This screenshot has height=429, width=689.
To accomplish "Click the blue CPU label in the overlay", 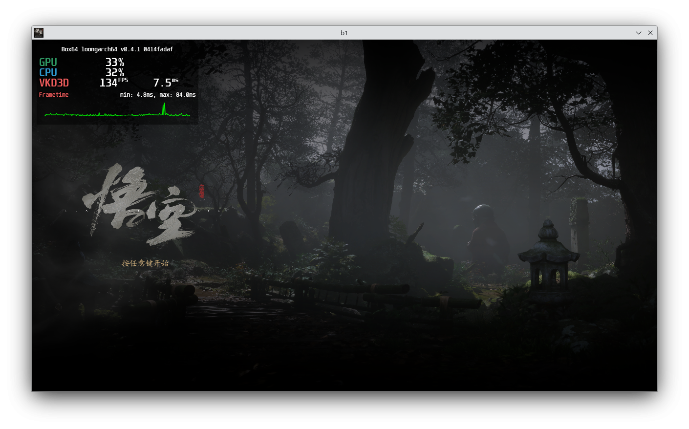I will click(x=48, y=73).
